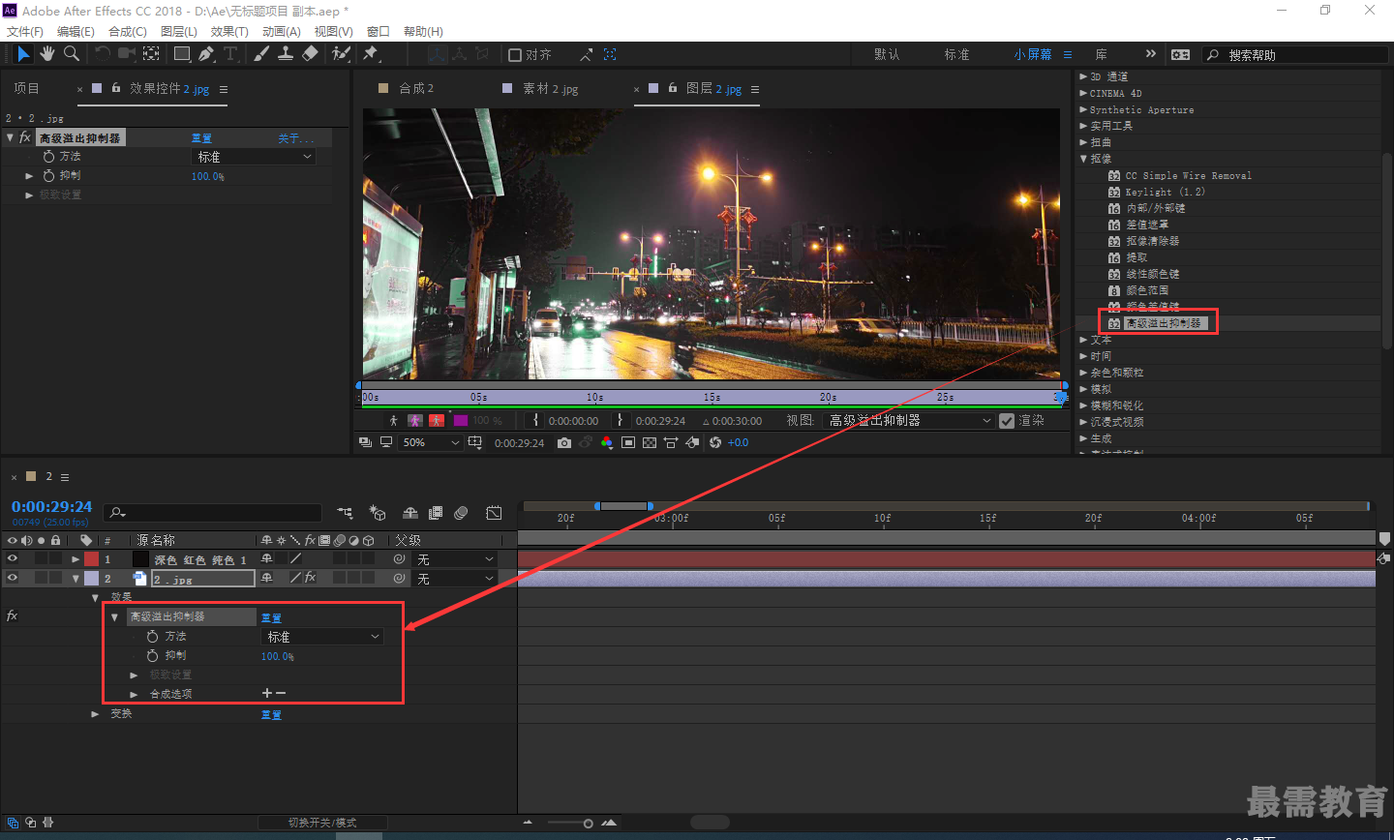The width and height of the screenshot is (1394, 840).
Task: Hide layer 2 .jpg with eye icon
Action: point(13,578)
